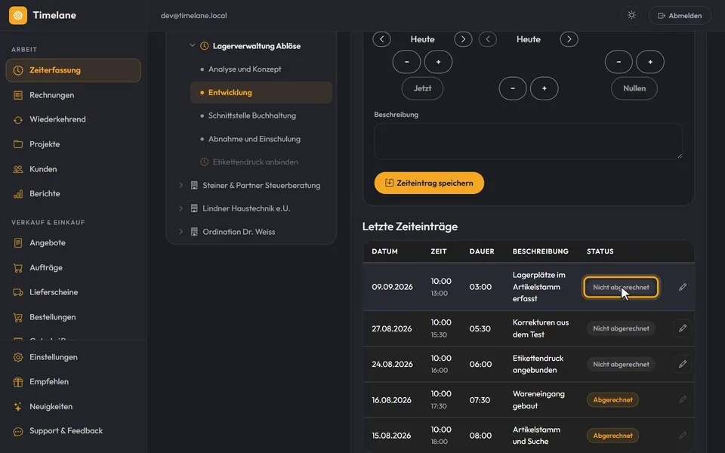Edit the 27.08.2026 entry via pencil icon

683,328
